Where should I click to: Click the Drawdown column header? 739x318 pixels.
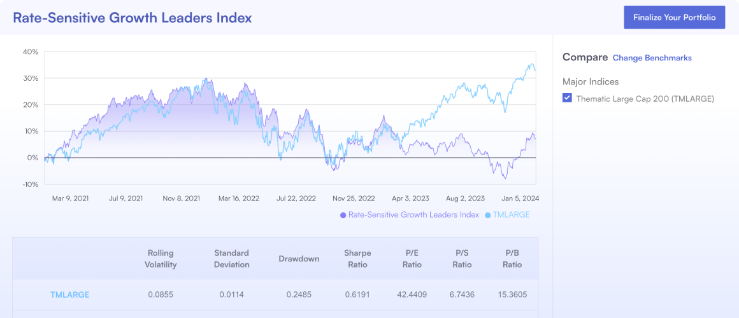299,259
